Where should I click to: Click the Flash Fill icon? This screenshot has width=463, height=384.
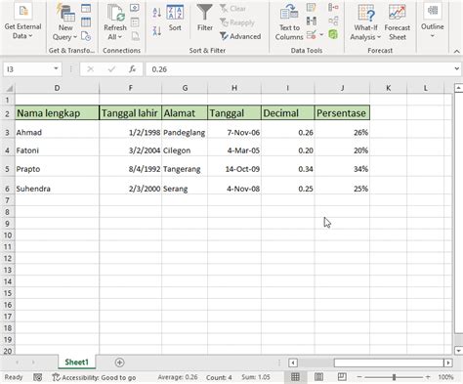[x=312, y=8]
